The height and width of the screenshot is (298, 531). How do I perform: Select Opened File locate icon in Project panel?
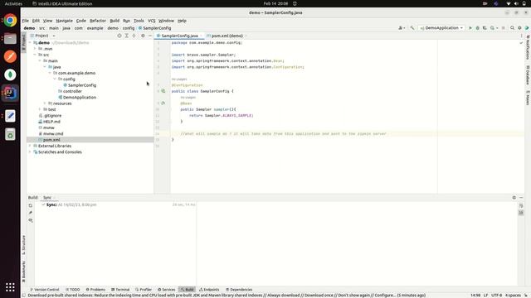point(119,36)
